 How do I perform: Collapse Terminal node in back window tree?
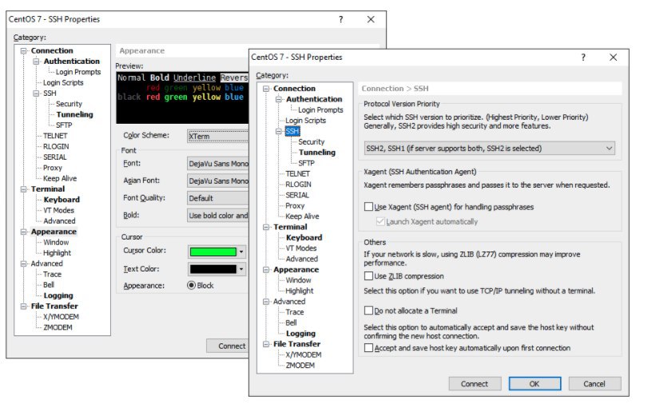pyautogui.click(x=23, y=189)
